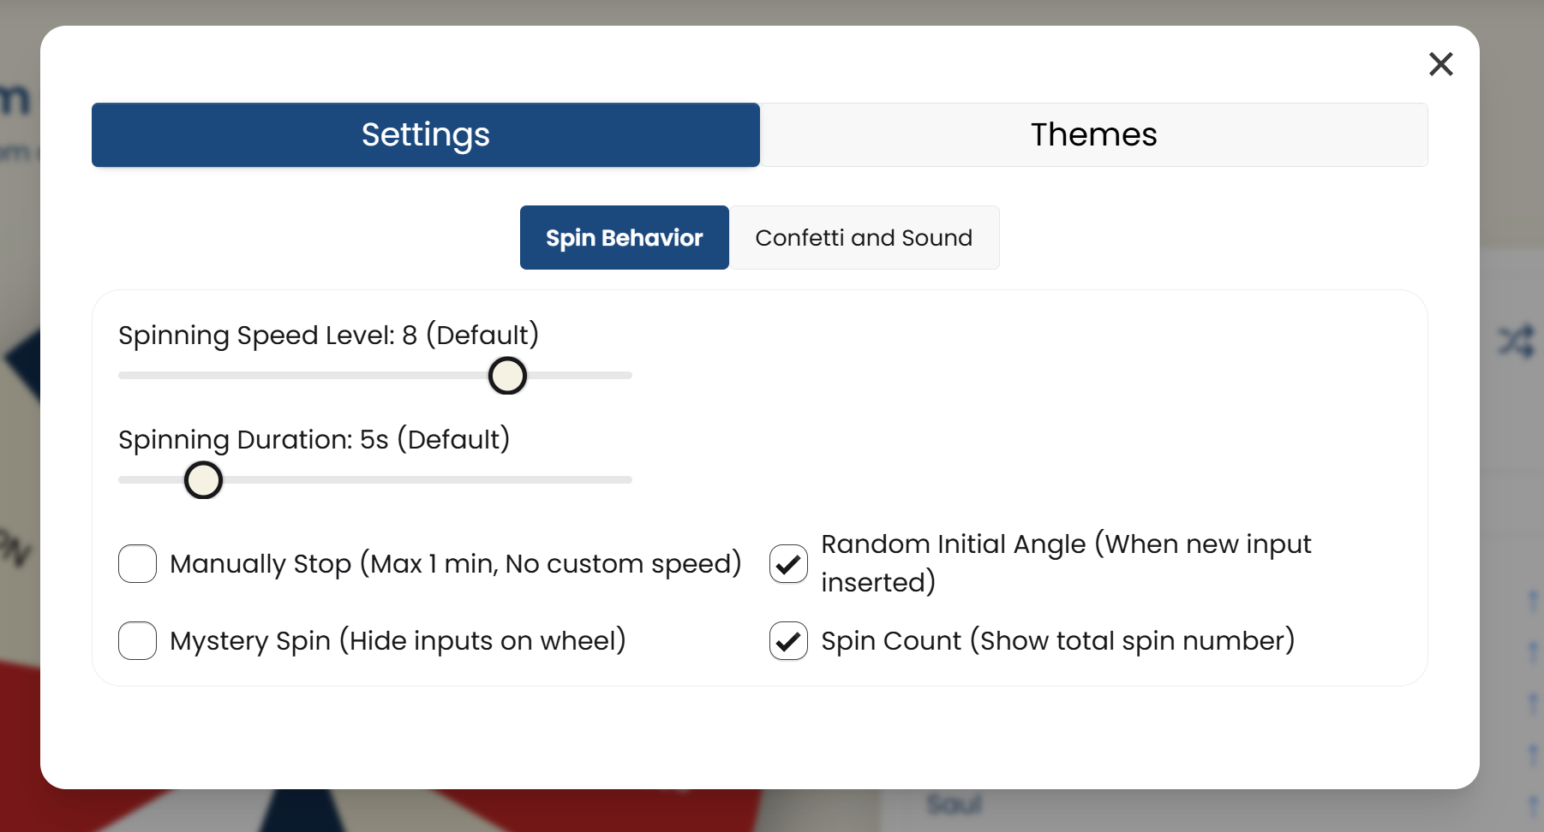This screenshot has height=832, width=1544.
Task: Enable the Manually Stop option
Action: pyautogui.click(x=137, y=564)
